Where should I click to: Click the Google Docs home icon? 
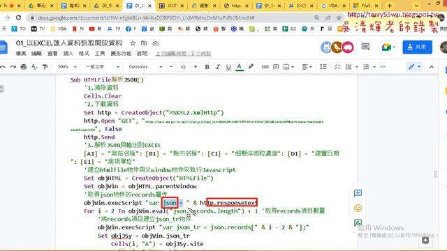3,47
